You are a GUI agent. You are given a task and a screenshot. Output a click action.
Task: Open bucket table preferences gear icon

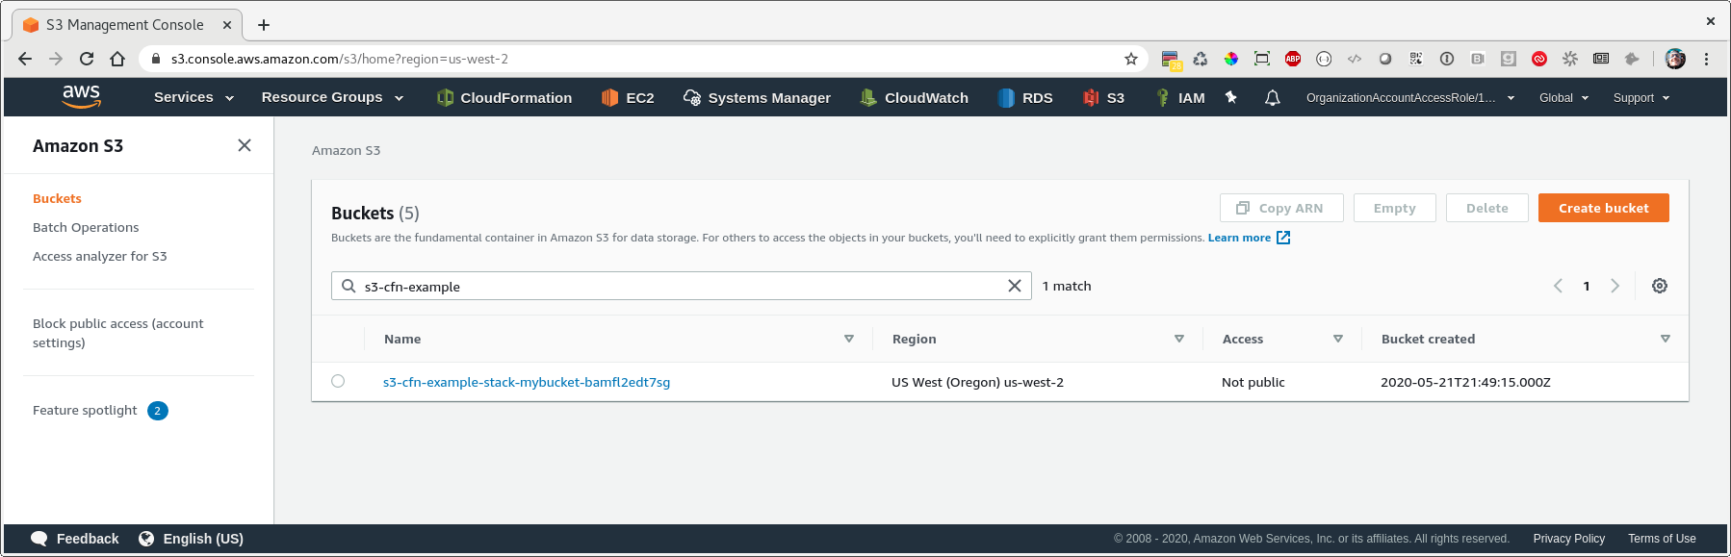click(x=1660, y=286)
